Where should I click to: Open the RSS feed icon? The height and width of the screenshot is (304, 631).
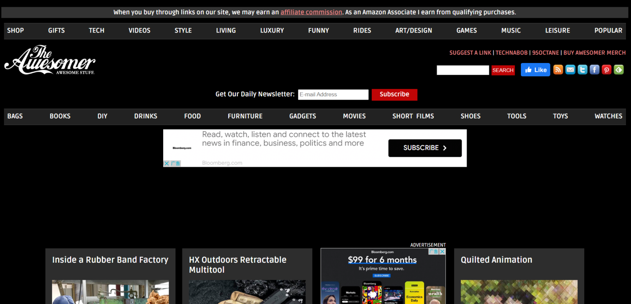(x=558, y=70)
